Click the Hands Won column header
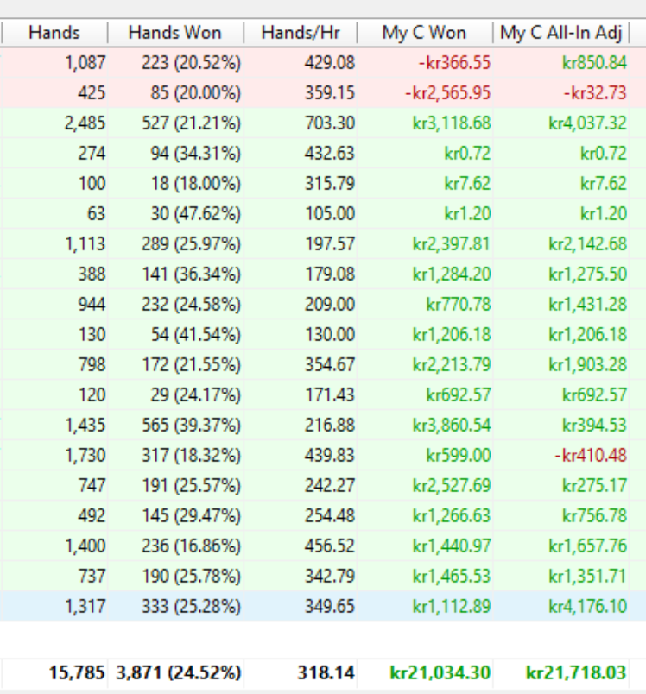 pyautogui.click(x=174, y=34)
